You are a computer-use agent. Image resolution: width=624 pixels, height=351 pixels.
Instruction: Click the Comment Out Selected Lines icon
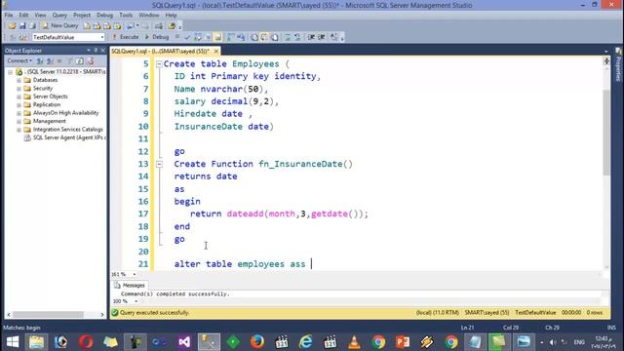pyautogui.click(x=288, y=37)
